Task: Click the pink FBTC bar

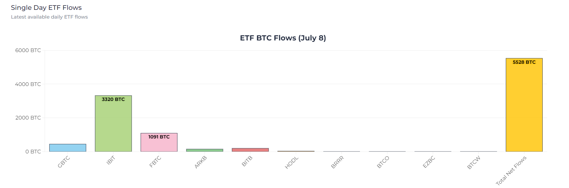Action: [159, 142]
